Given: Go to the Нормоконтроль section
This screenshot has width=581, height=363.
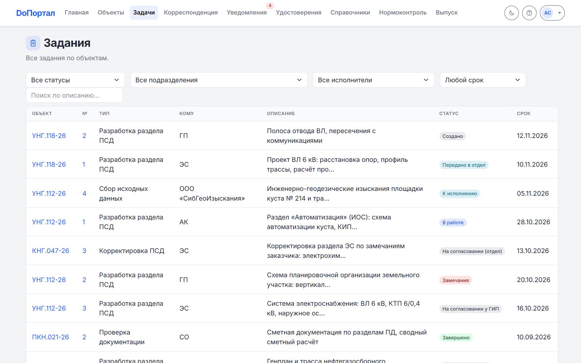Looking at the screenshot, I should 403,13.
